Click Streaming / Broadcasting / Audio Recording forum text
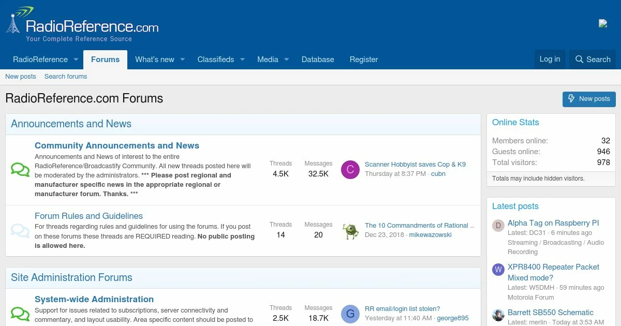The image size is (621, 326). pos(556,247)
